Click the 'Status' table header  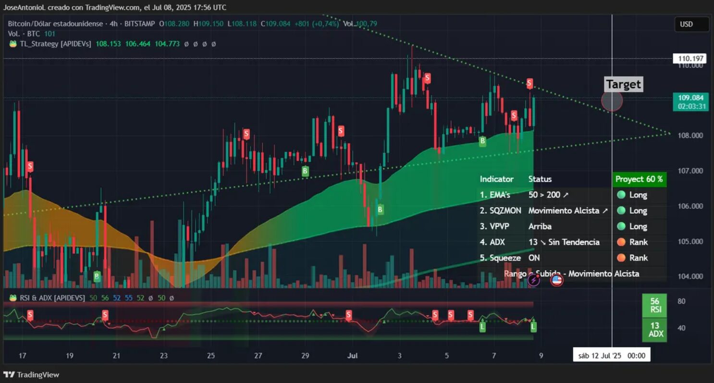click(x=540, y=179)
